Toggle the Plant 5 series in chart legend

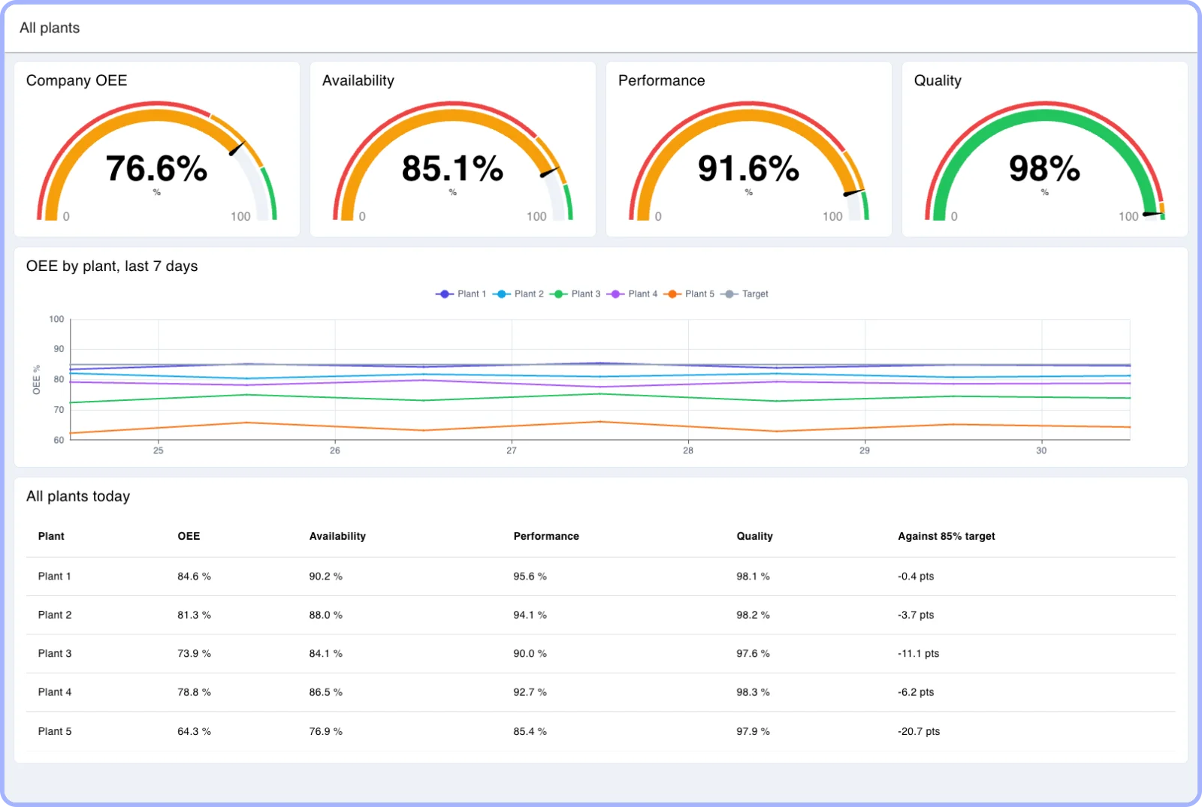[689, 294]
